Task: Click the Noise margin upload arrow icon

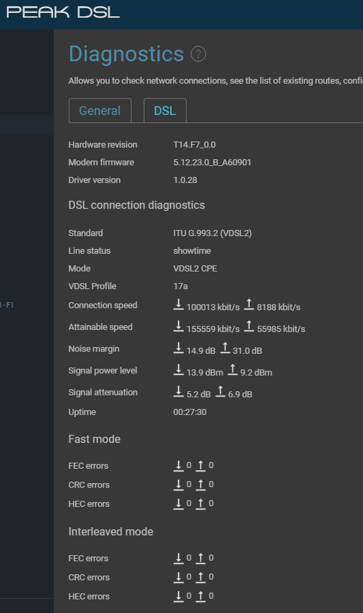Action: pos(225,348)
